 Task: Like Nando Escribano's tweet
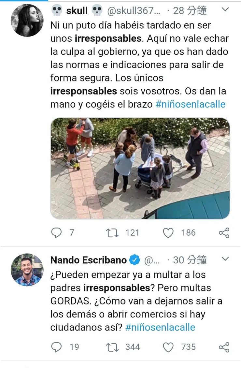point(168,347)
